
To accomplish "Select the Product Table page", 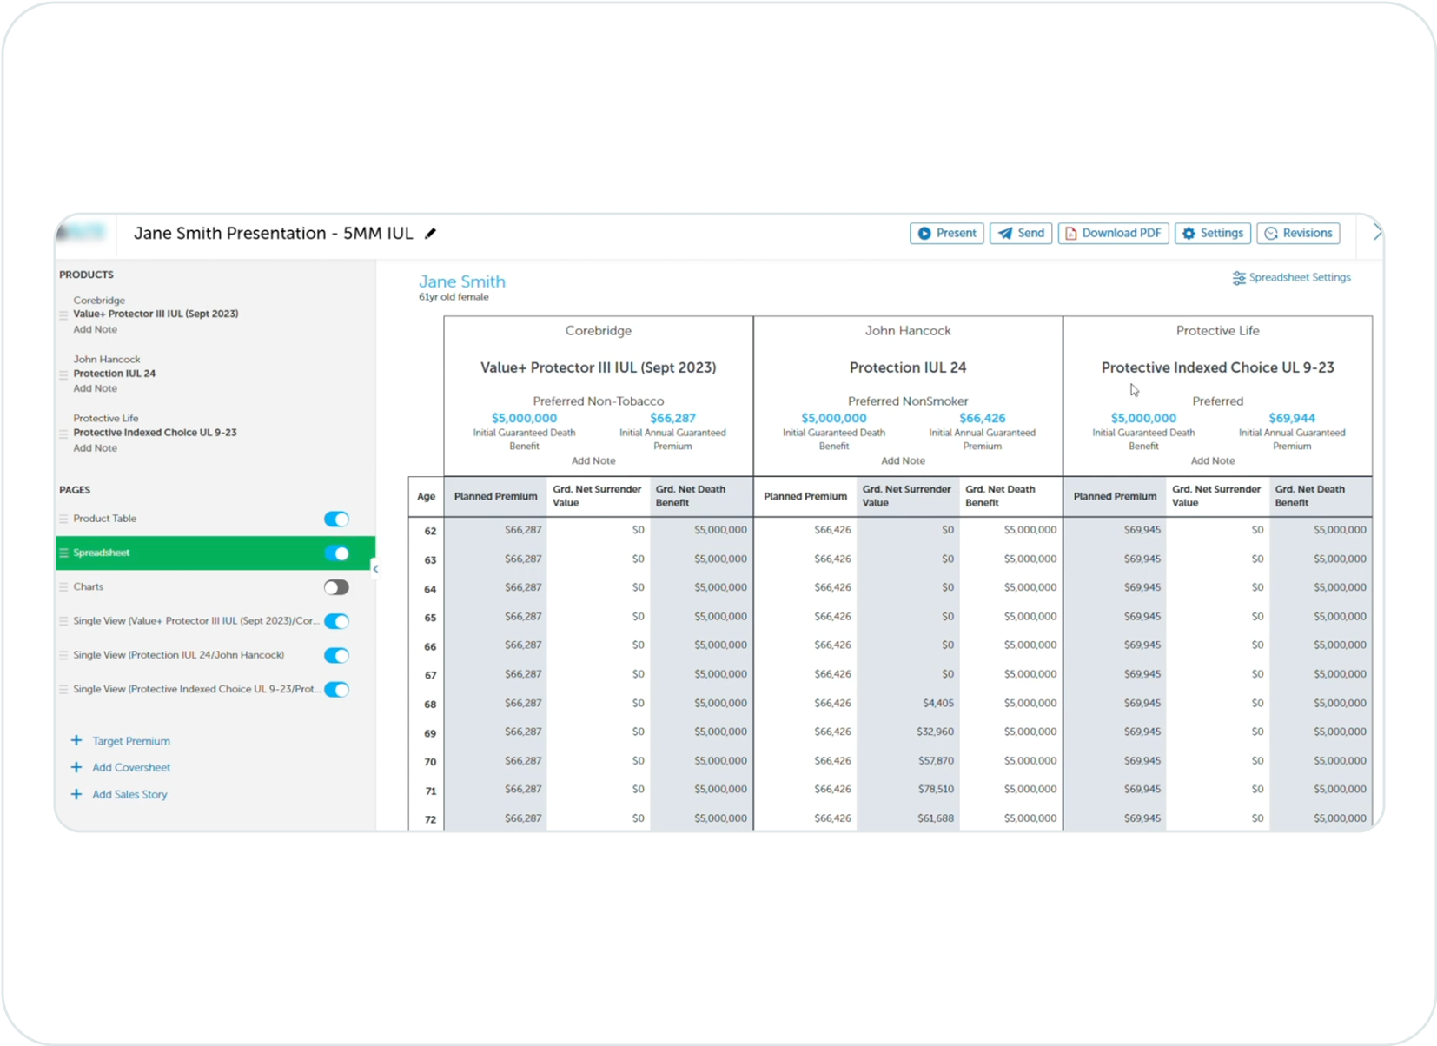I will (x=104, y=519).
